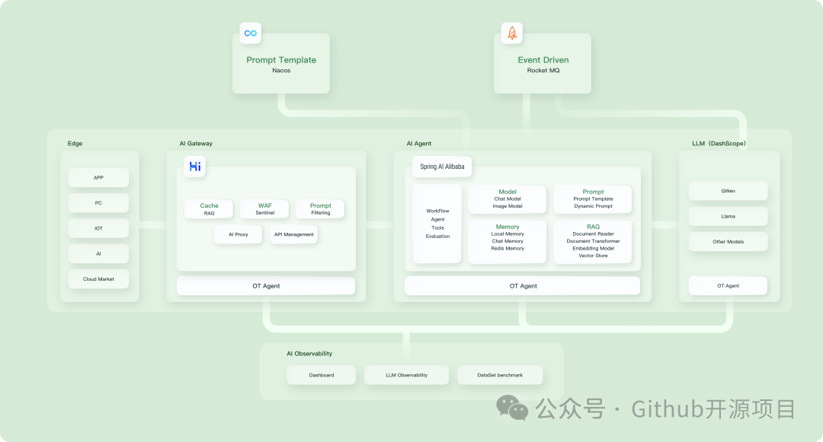
Task: Open the Cloud Market box
Action: click(98, 279)
